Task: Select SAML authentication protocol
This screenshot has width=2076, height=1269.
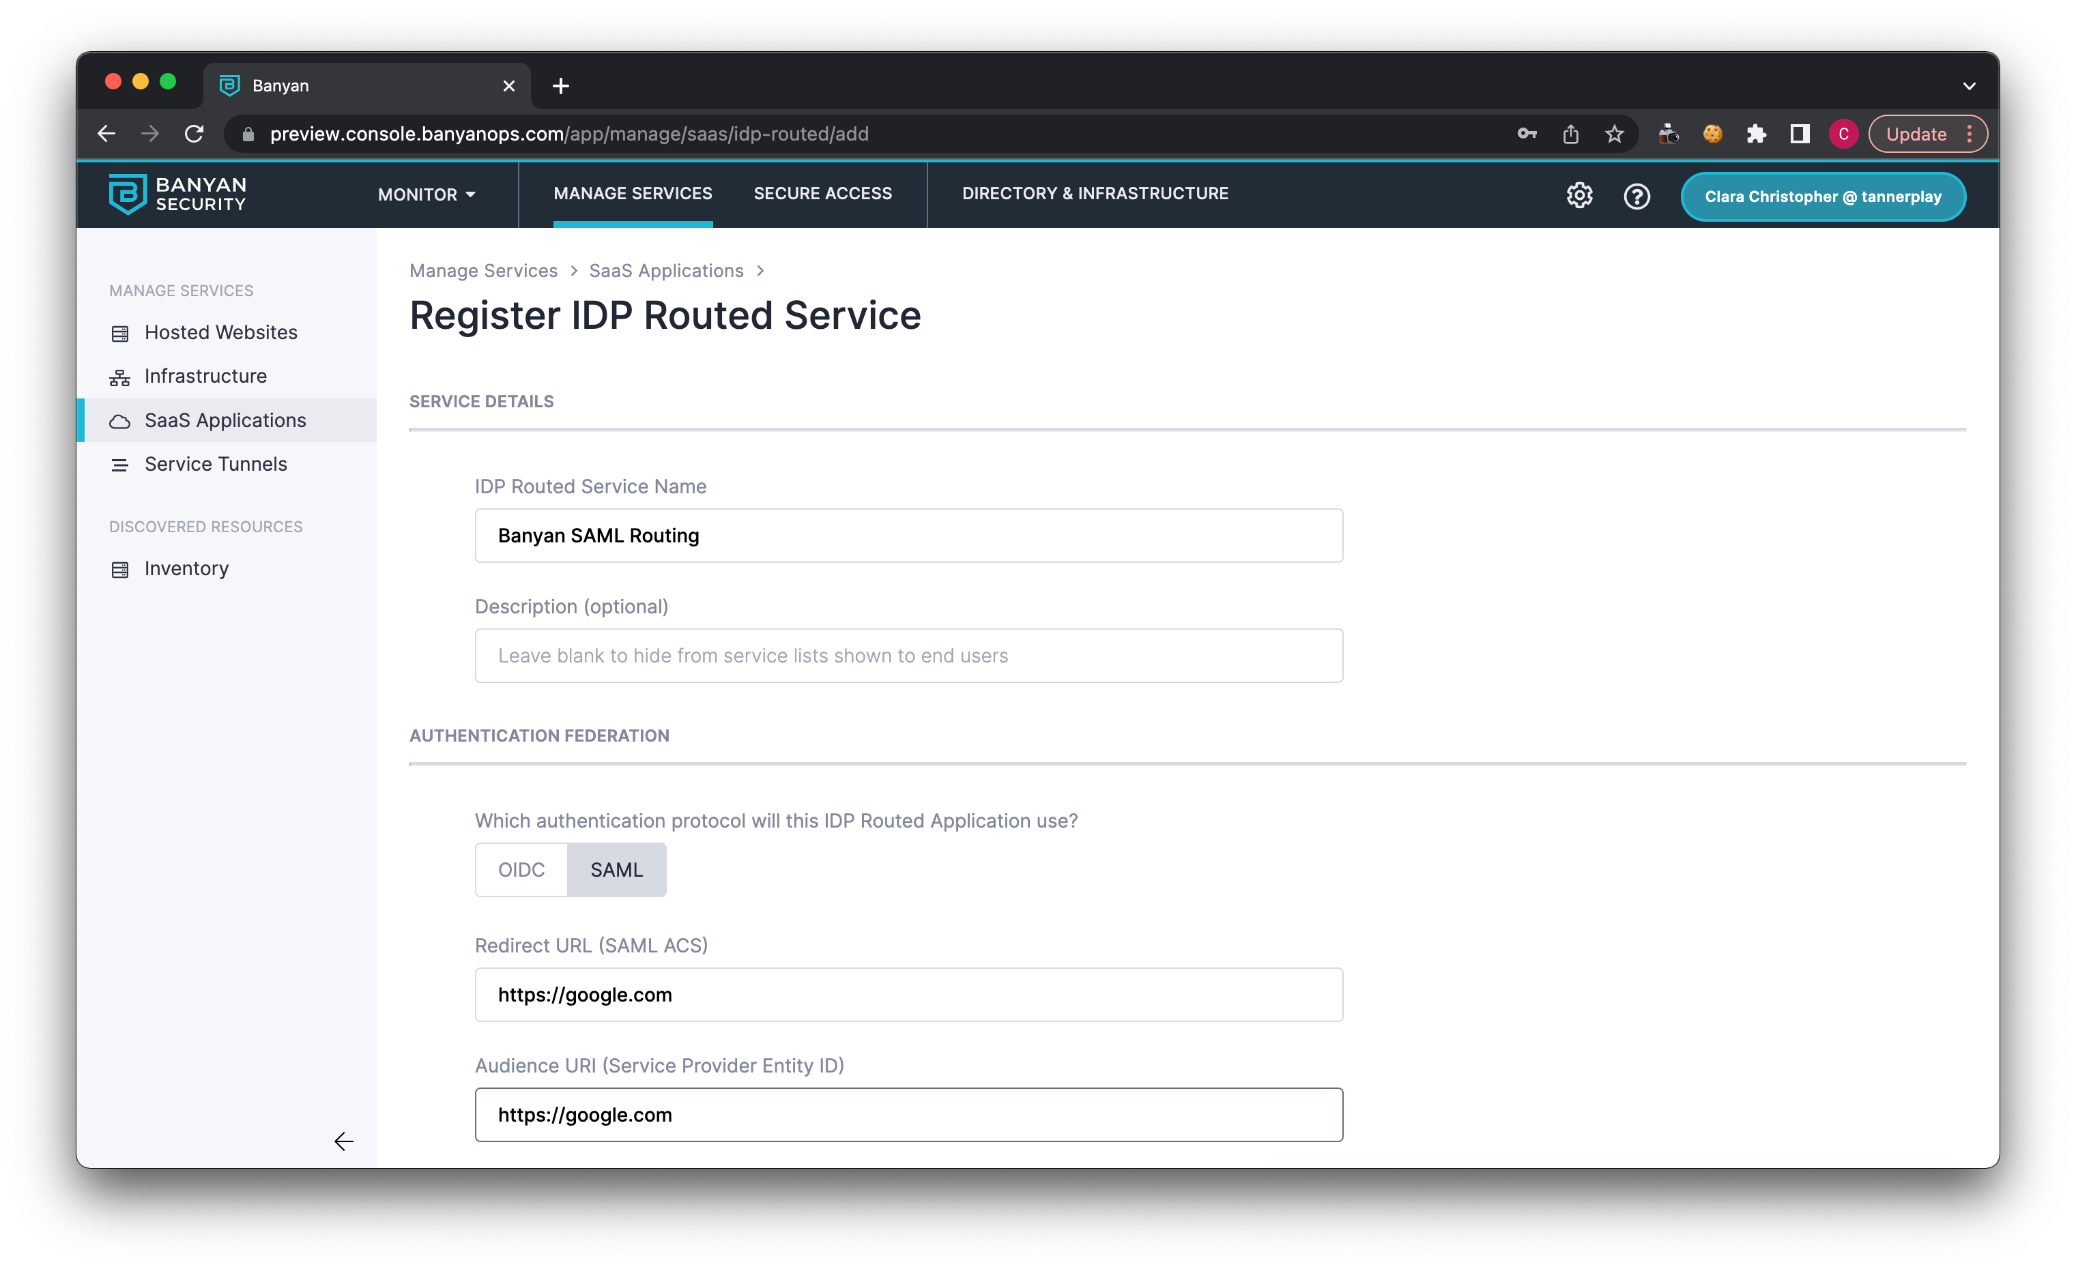Action: pos(616,869)
